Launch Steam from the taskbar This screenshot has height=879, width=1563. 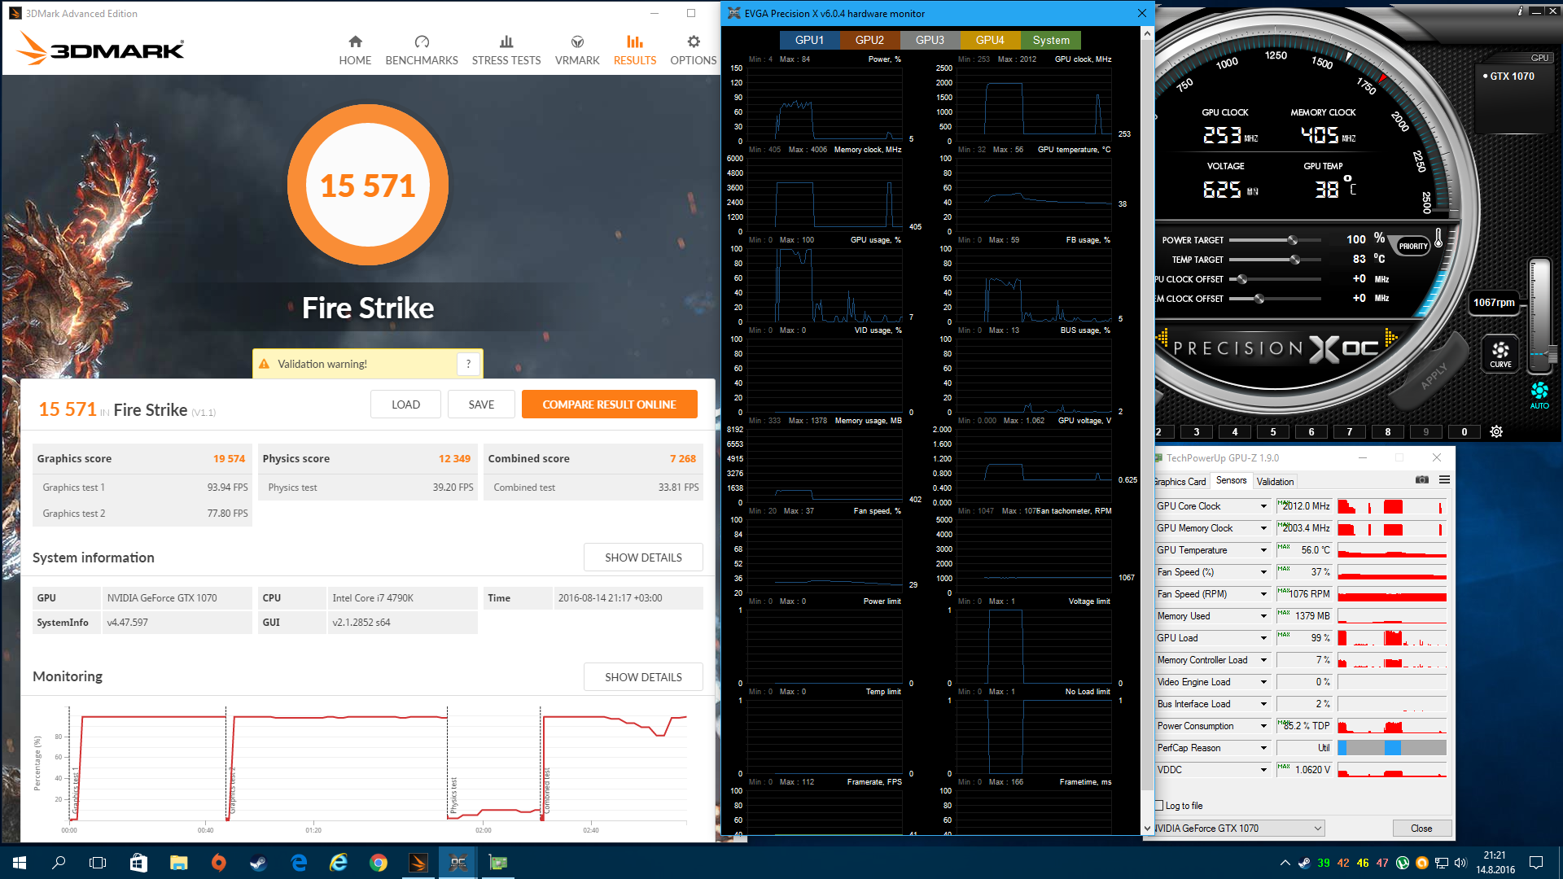pos(259,863)
